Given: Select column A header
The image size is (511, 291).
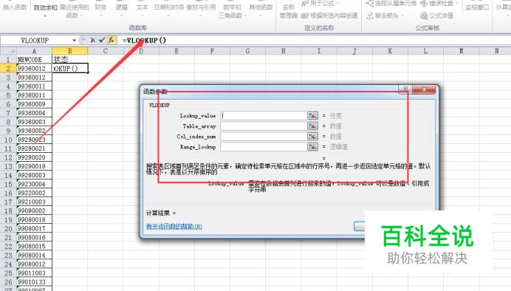Looking at the screenshot, I should (x=34, y=51).
